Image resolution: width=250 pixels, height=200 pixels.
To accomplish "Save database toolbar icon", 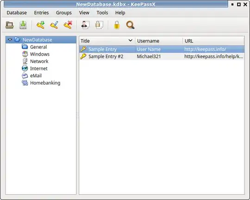I will [x=23, y=25].
